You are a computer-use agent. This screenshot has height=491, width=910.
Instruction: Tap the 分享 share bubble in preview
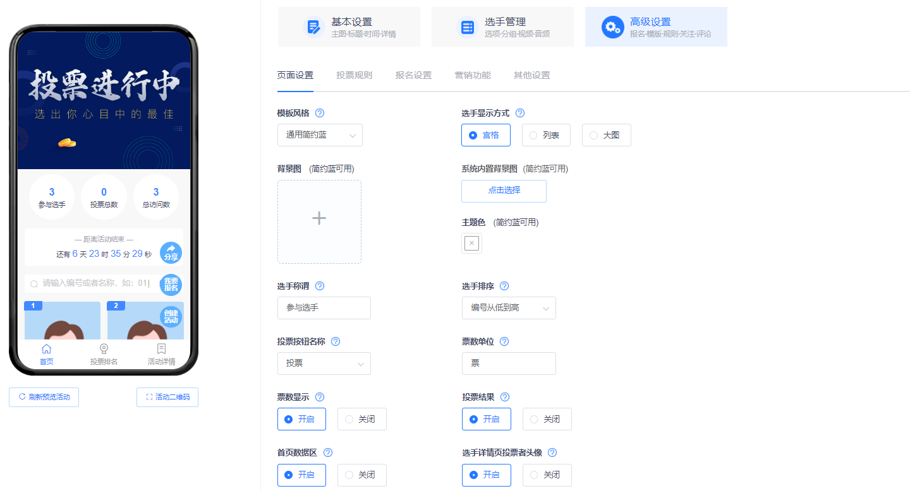[171, 252]
